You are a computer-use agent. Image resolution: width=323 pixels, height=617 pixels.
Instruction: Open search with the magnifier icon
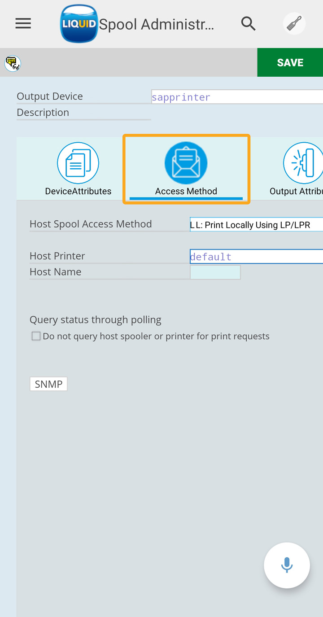pos(248,24)
